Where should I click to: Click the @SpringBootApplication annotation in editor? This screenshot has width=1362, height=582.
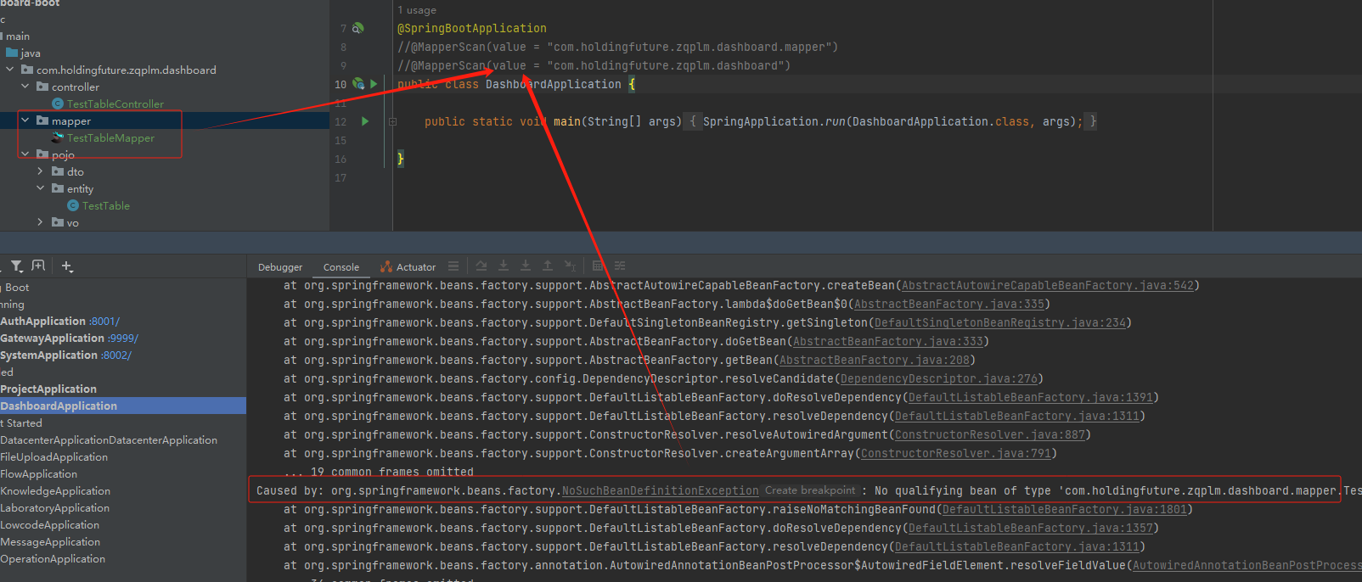(472, 28)
